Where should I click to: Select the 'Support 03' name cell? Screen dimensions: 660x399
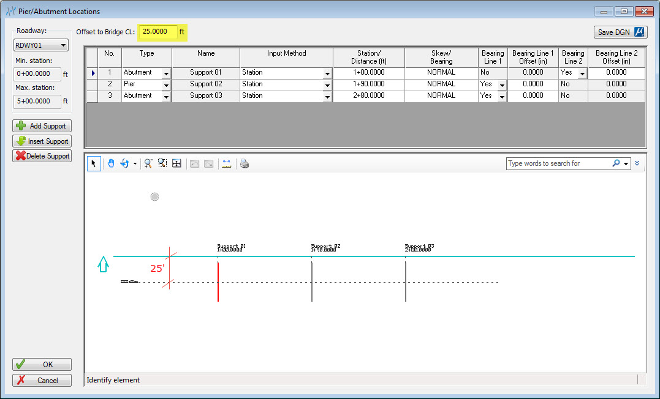[x=206, y=96]
